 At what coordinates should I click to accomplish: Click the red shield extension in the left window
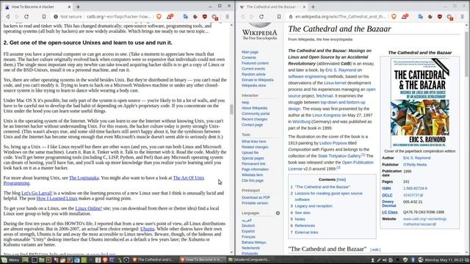205,17
